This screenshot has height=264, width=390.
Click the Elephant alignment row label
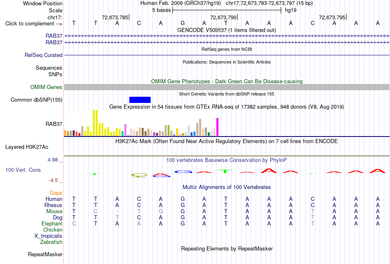coord(52,223)
